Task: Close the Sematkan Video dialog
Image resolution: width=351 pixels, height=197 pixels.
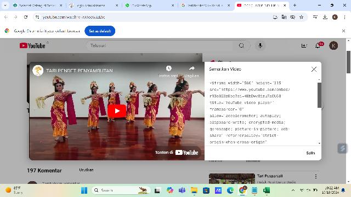Action: pyautogui.click(x=314, y=69)
